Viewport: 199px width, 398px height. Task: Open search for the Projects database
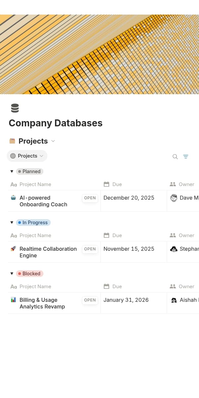pyautogui.click(x=175, y=156)
